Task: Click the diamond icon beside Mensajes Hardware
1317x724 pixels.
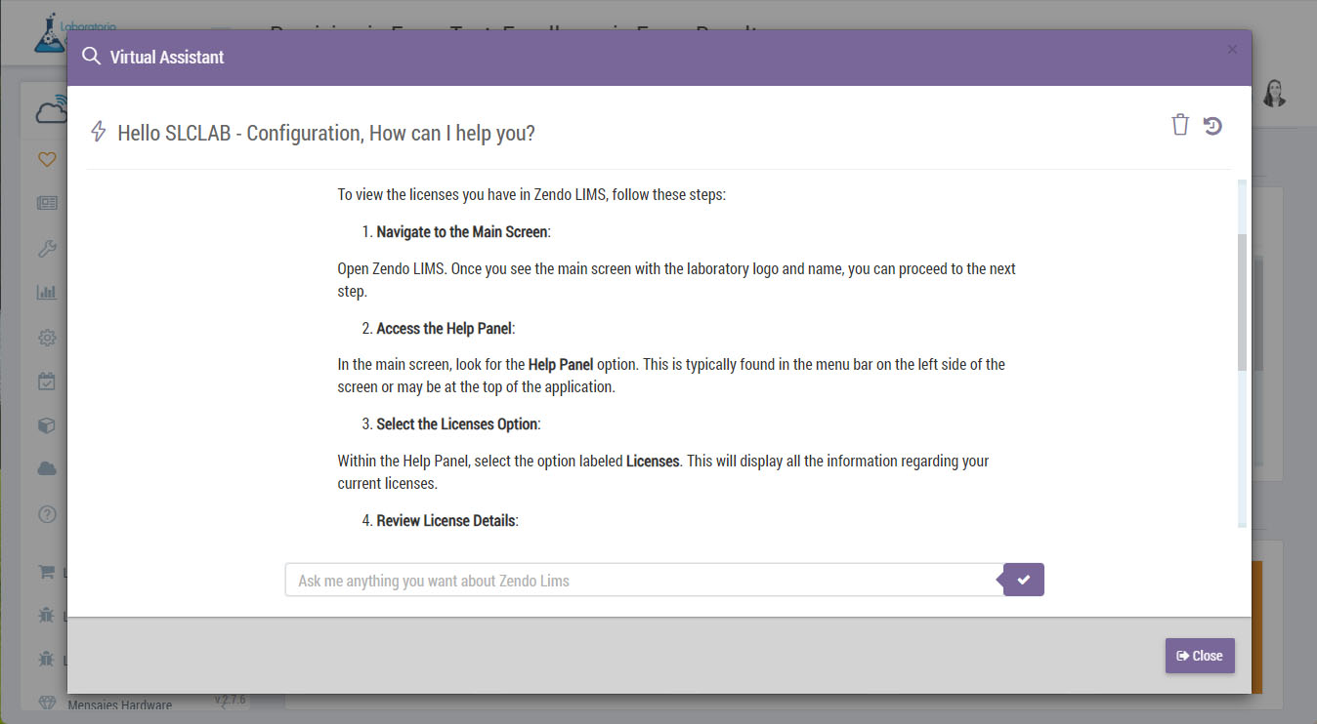Action: 46,704
